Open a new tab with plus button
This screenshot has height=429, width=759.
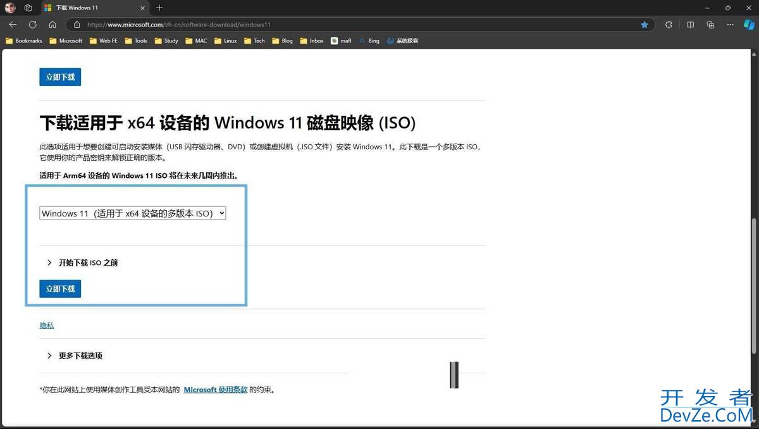coord(159,8)
